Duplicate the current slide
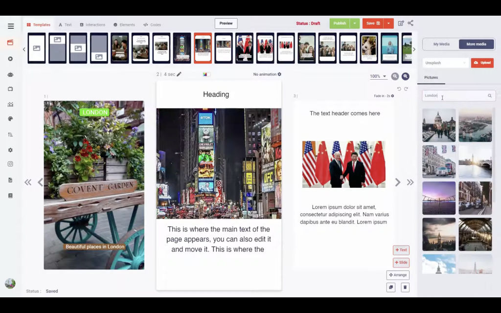Screen dimensions: 501x313 pos(391,287)
